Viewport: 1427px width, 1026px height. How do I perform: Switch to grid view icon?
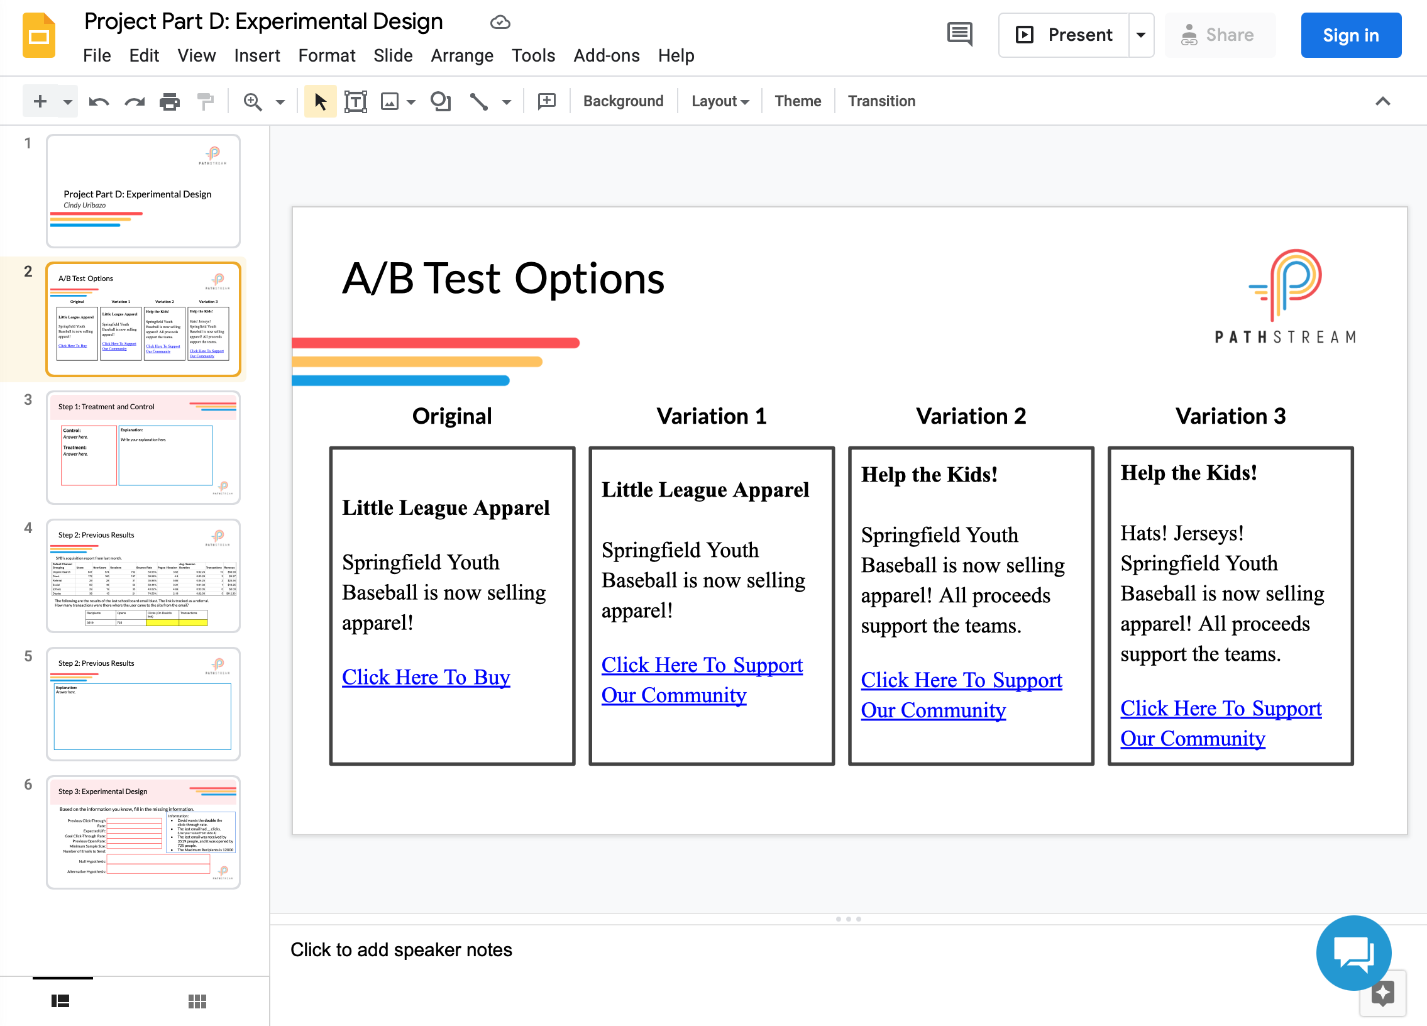click(x=197, y=1000)
